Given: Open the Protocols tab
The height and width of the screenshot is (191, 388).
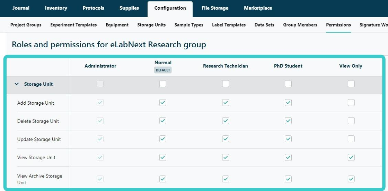Looking at the screenshot, I should (93, 8).
